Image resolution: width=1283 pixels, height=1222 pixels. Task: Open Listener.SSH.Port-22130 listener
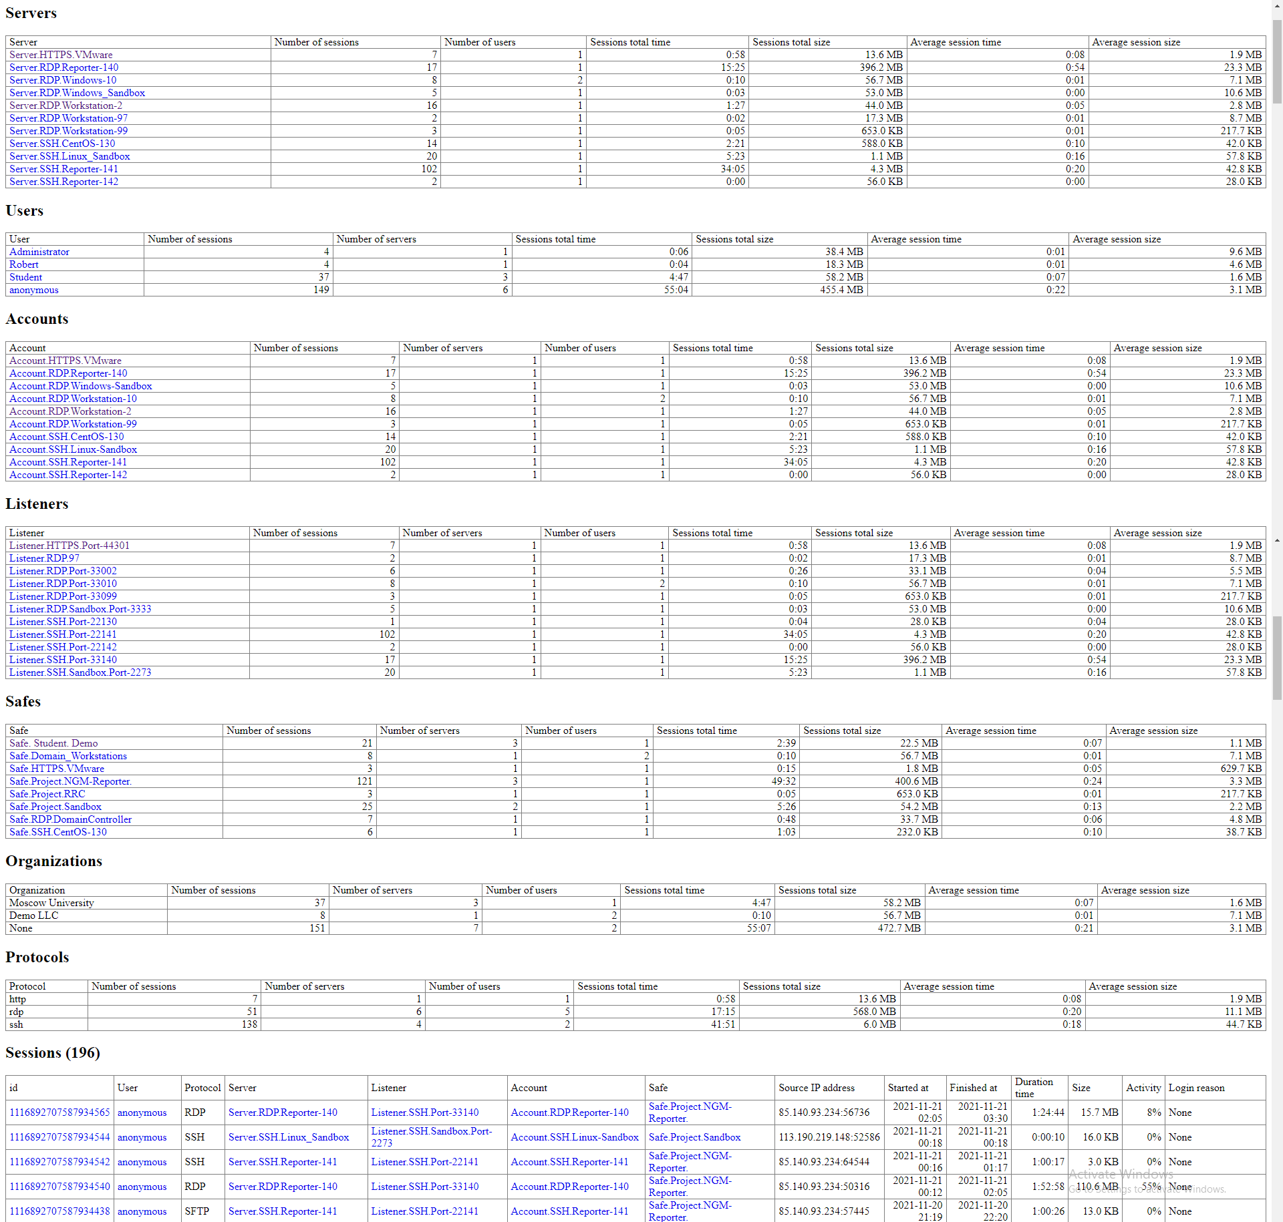click(x=63, y=622)
